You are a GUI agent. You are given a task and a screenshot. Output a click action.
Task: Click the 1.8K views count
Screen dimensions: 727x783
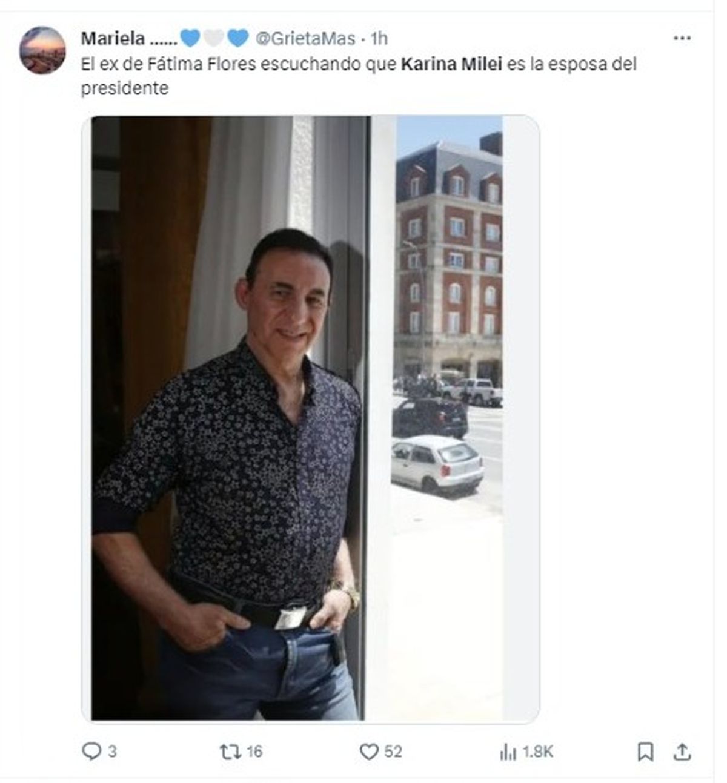[538, 752]
